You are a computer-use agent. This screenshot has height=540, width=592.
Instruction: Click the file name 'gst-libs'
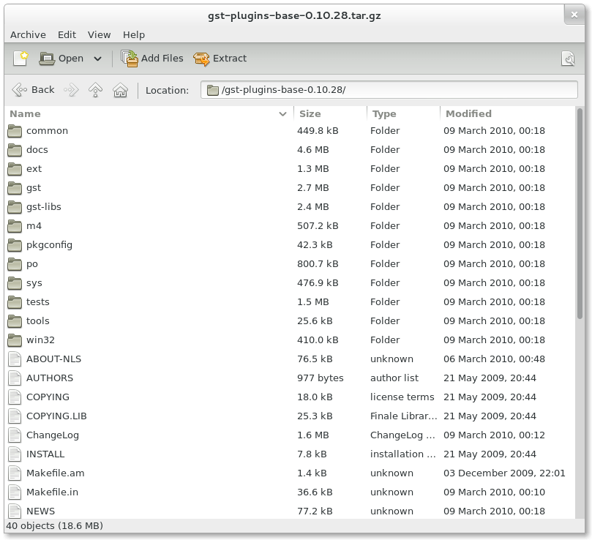pyautogui.click(x=44, y=207)
